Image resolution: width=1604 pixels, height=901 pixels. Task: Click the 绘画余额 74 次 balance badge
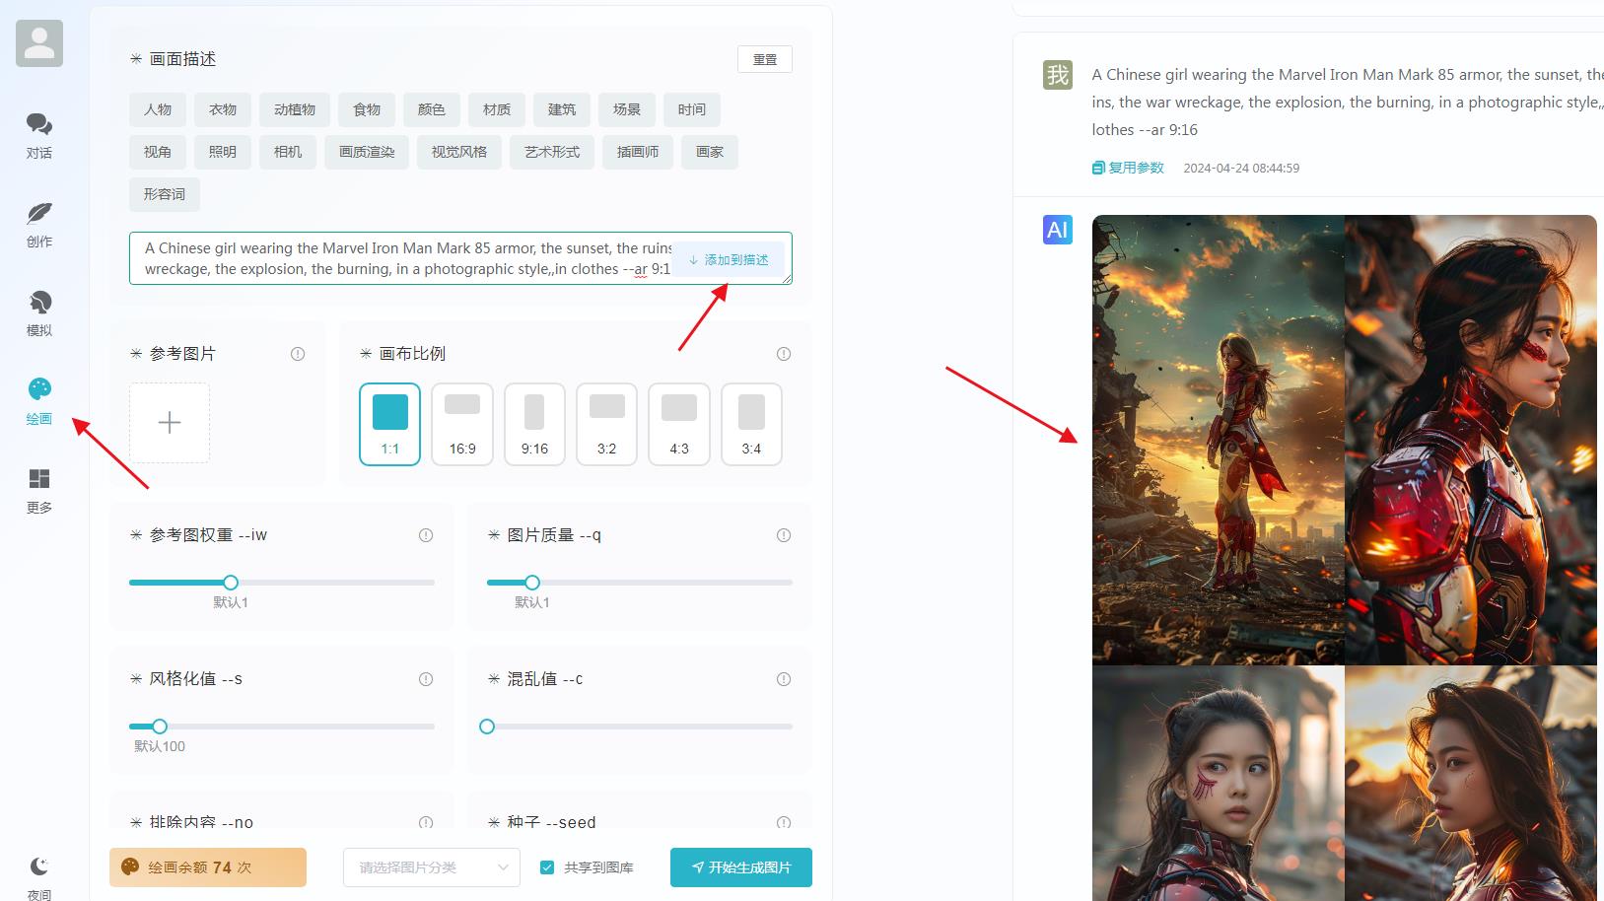point(208,867)
